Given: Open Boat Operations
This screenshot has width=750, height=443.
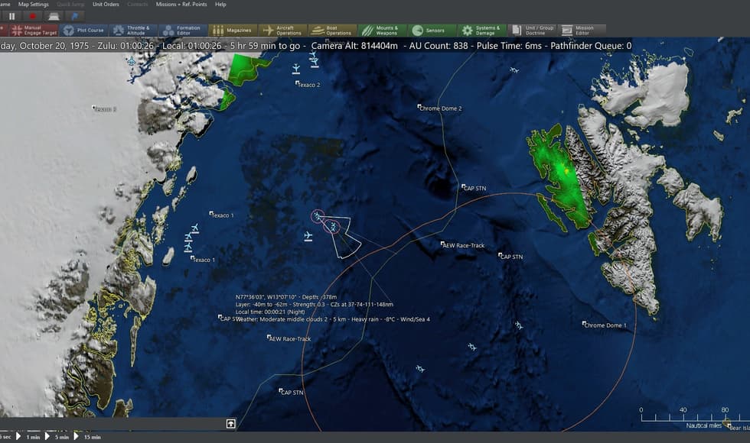Looking at the screenshot, I should 332,30.
